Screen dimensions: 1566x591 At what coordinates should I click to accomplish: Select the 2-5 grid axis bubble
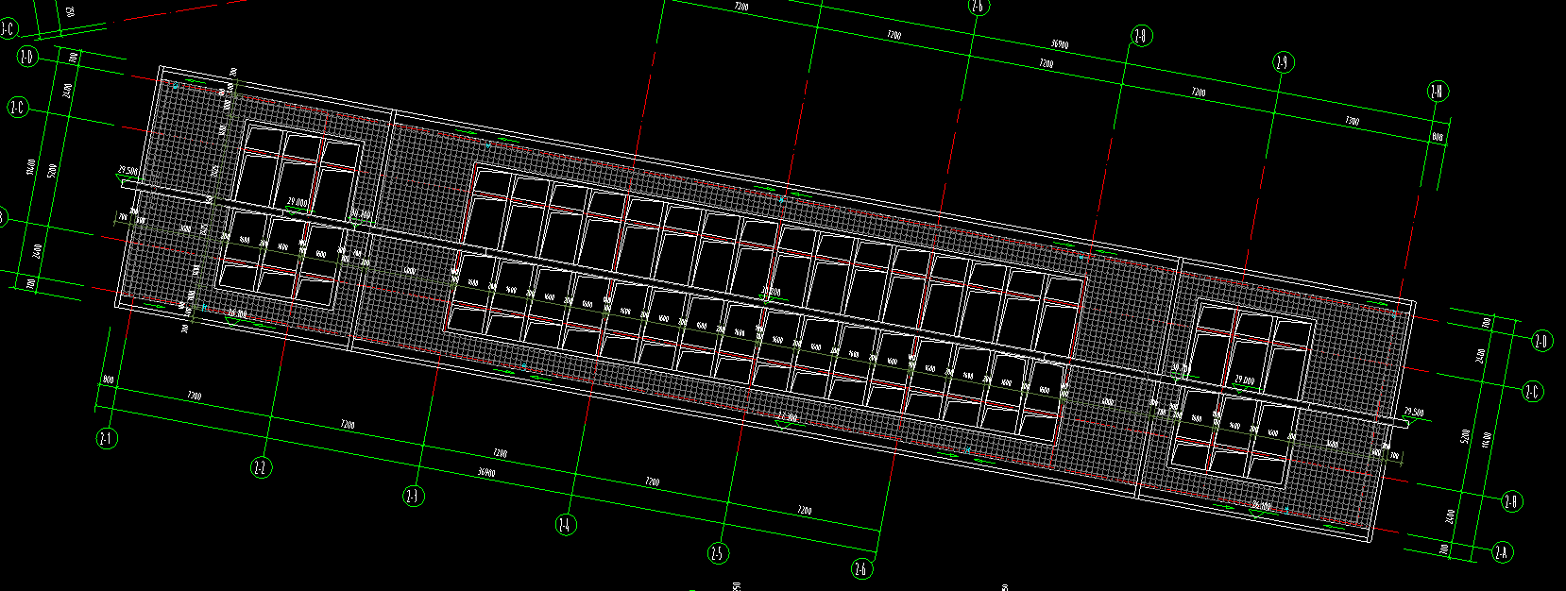tap(718, 553)
